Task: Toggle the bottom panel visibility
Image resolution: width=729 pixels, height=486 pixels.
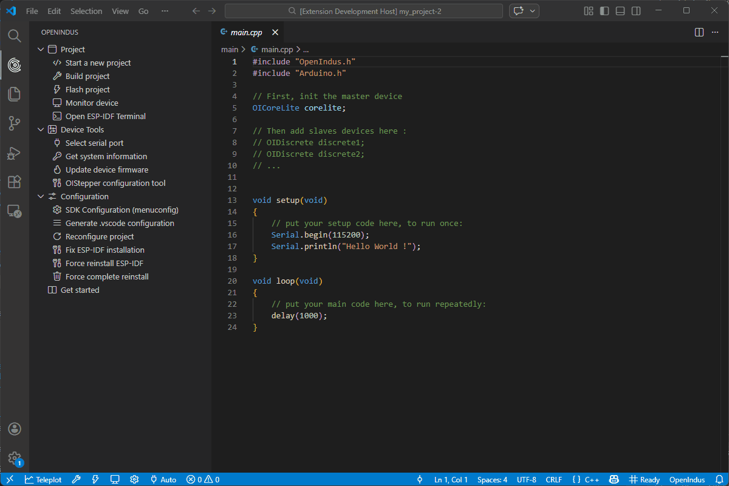Action: tap(620, 11)
